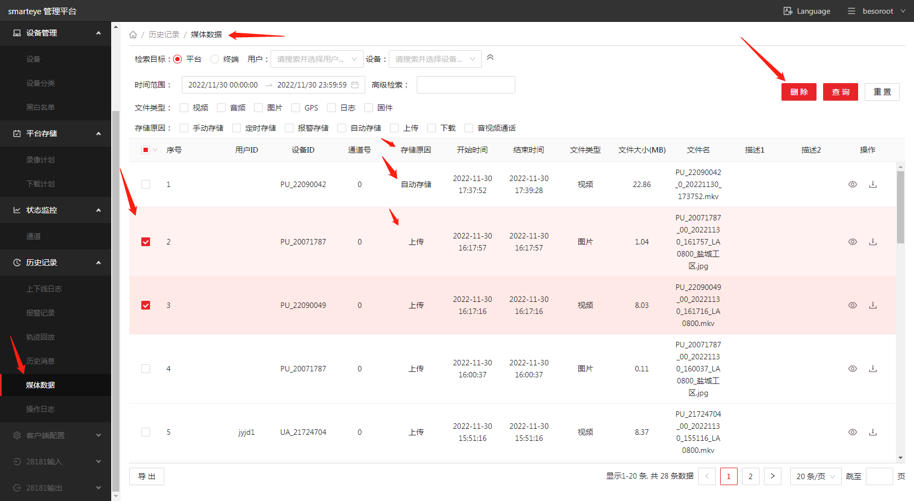Viewport: 914px width, 501px height.
Task: Click the 设备管理 monitor icon
Action: (17, 33)
